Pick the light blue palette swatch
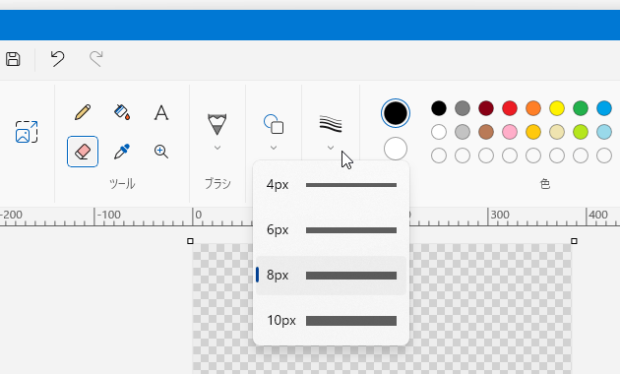Screen dimensions: 620x374 (x=604, y=132)
